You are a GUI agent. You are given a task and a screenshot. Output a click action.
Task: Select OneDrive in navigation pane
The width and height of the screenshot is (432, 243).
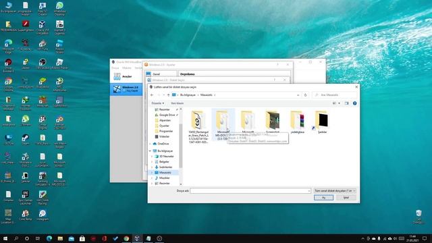point(163,144)
